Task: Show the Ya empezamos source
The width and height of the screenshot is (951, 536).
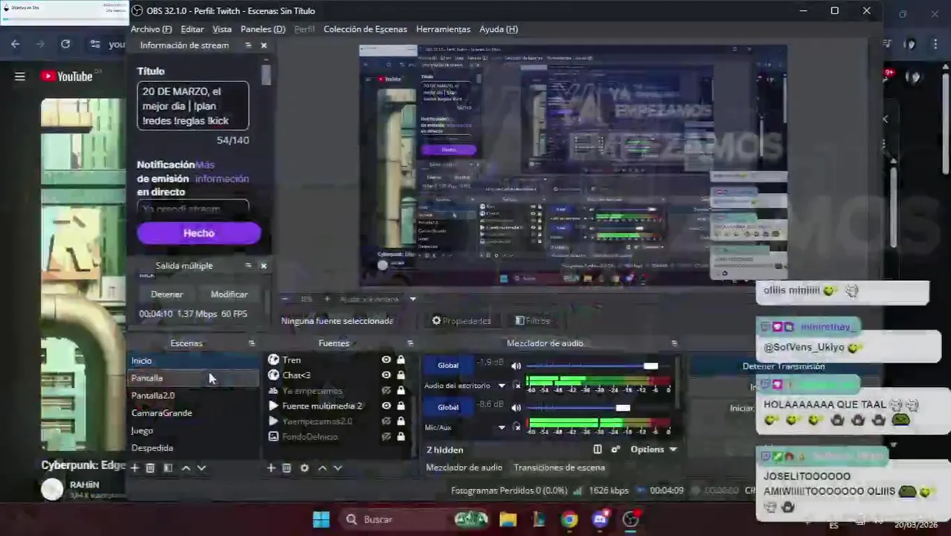Action: (x=386, y=391)
